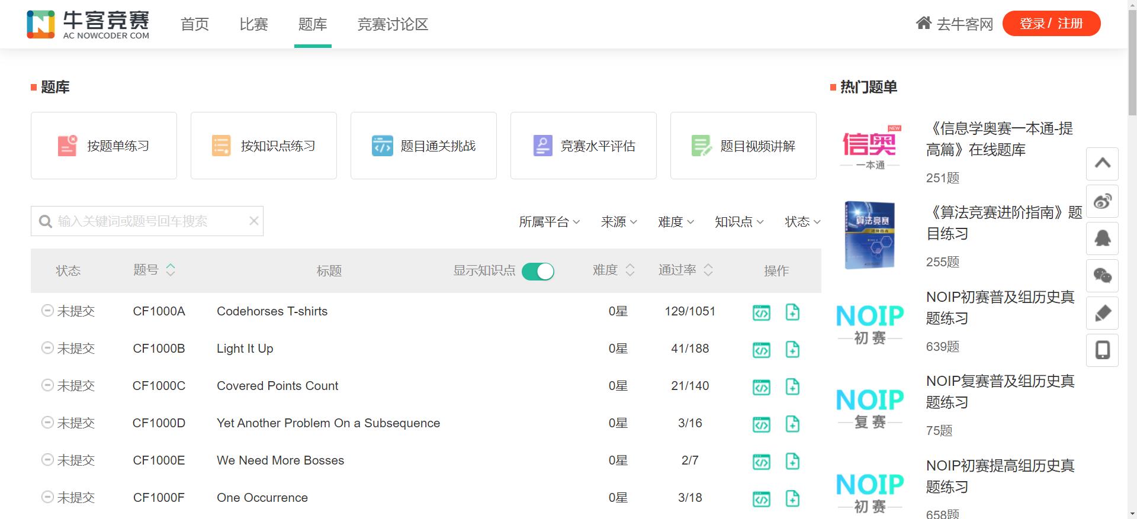1137x519 pixels.
Task: Share via QQ penguin icon
Action: 1102,238
